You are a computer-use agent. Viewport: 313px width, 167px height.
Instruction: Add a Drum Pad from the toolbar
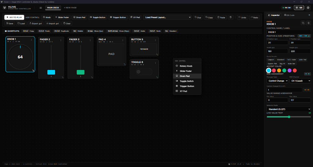(79, 17)
